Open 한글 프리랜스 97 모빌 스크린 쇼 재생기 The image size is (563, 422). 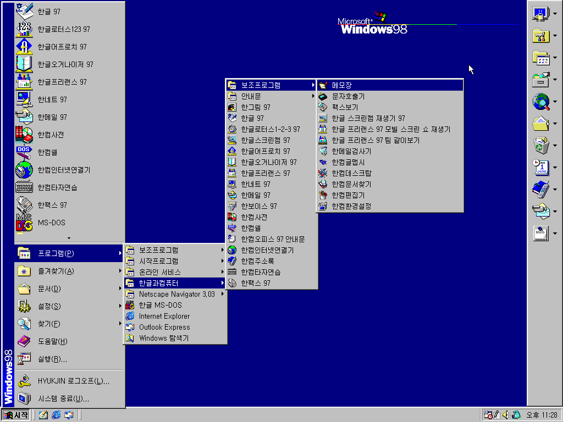coord(390,129)
